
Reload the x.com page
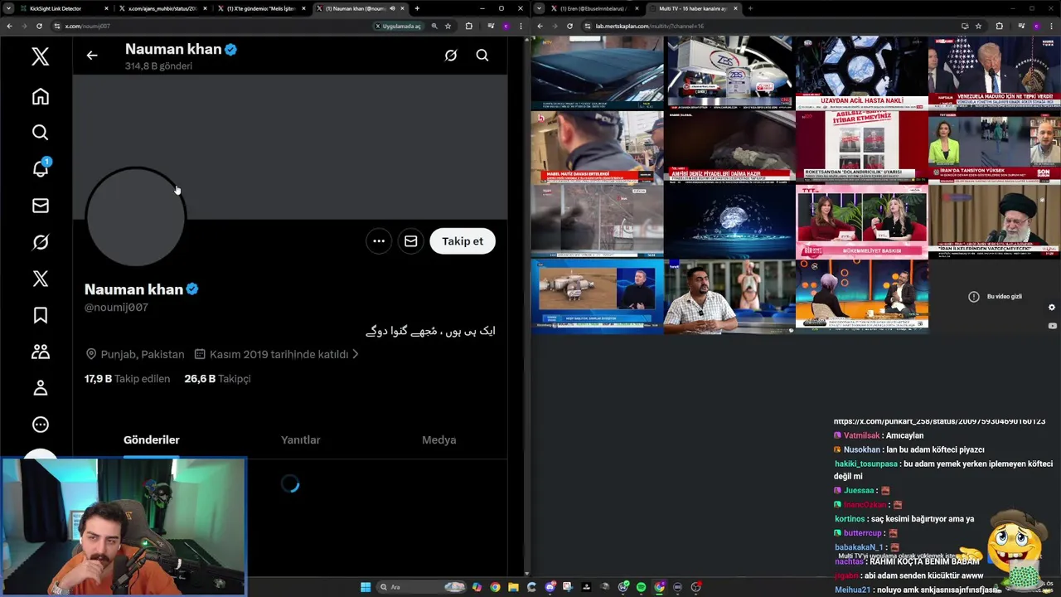pyautogui.click(x=39, y=26)
